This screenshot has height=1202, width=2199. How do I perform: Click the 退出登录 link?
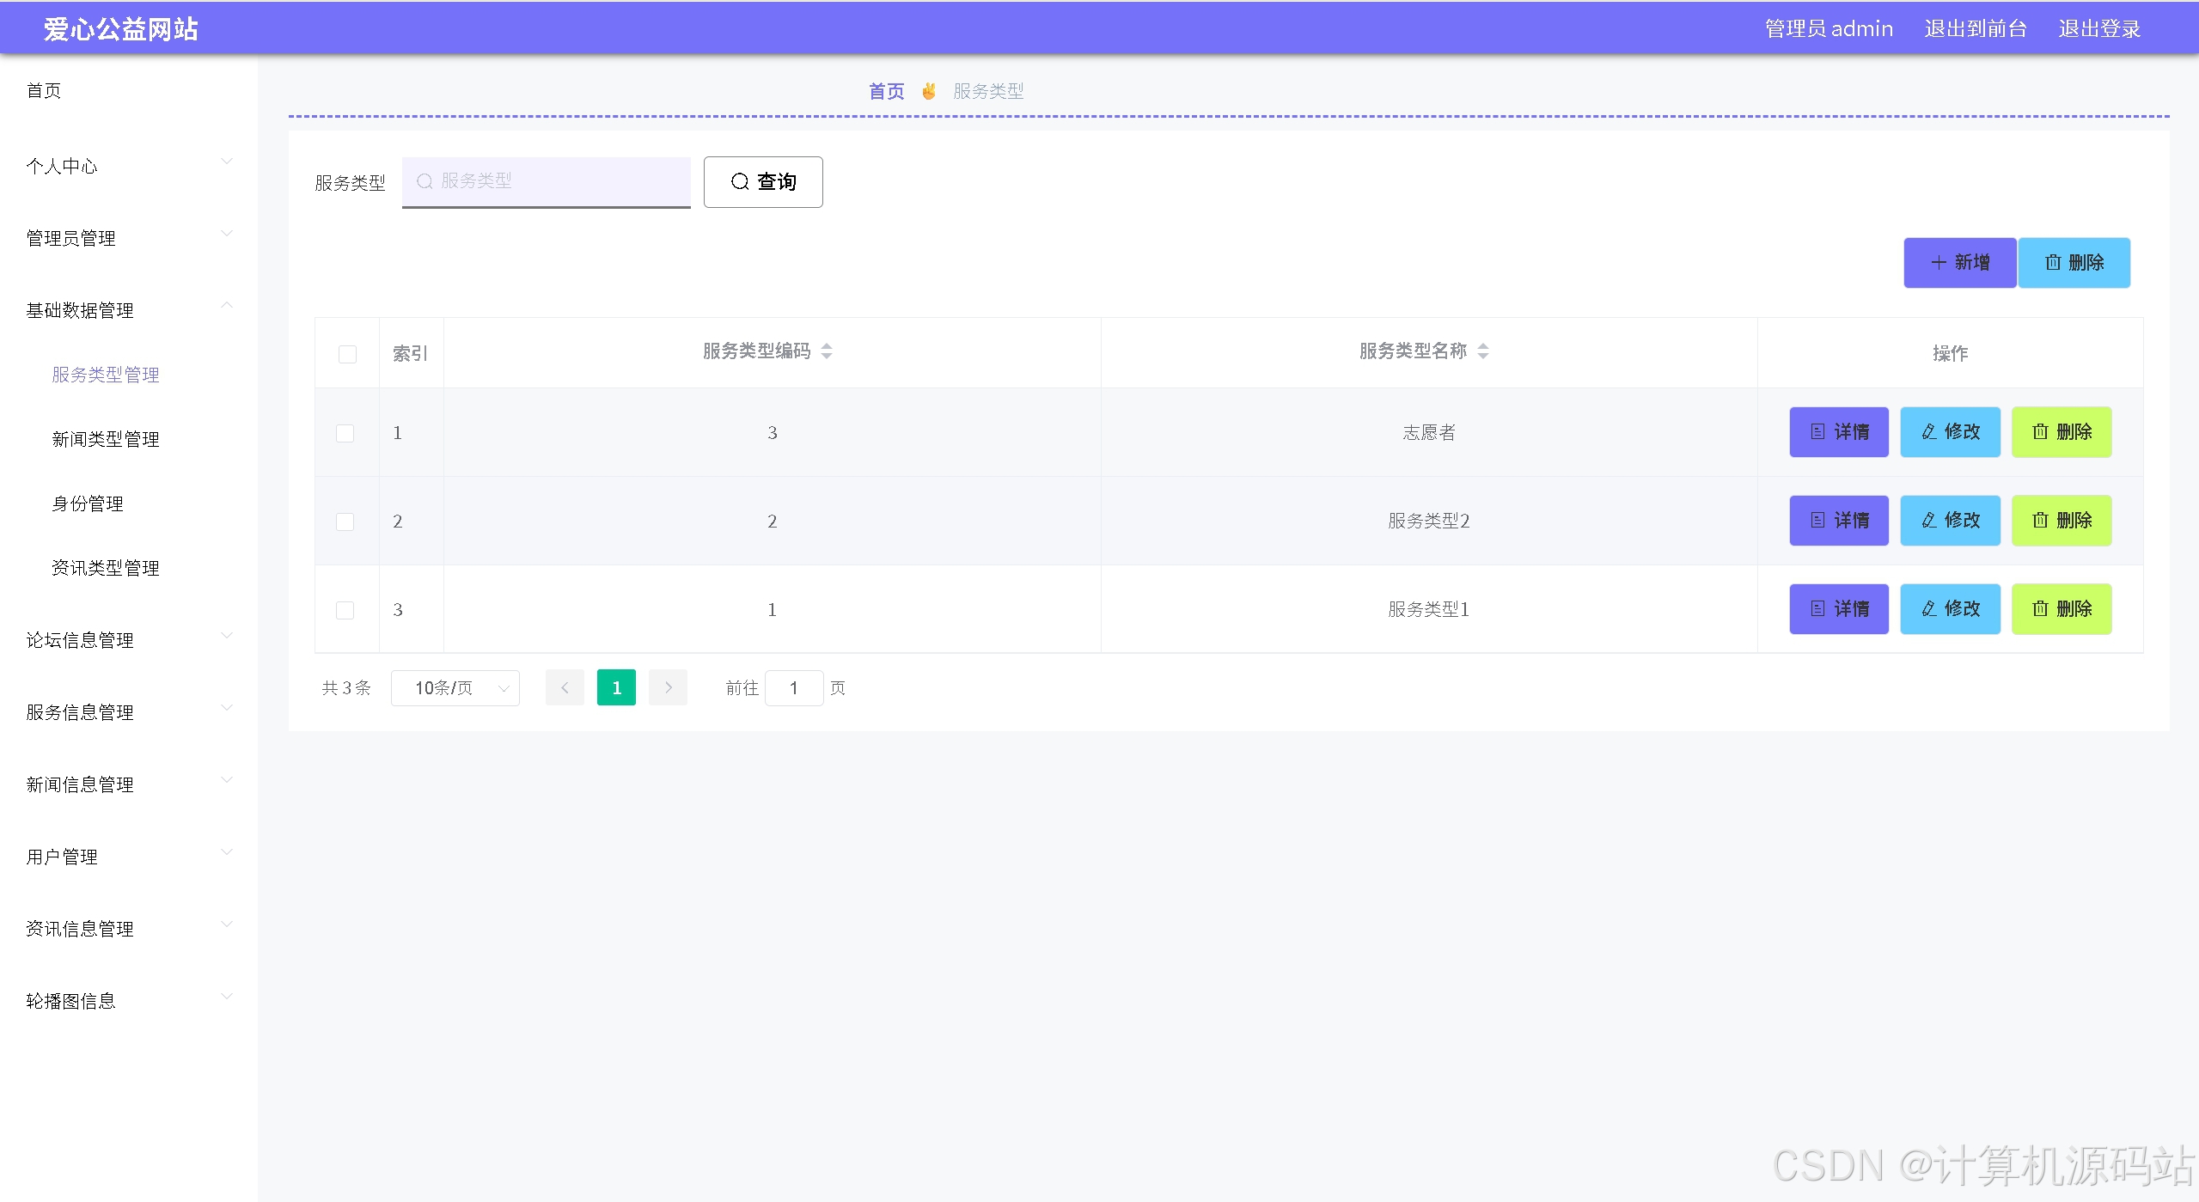2098,28
